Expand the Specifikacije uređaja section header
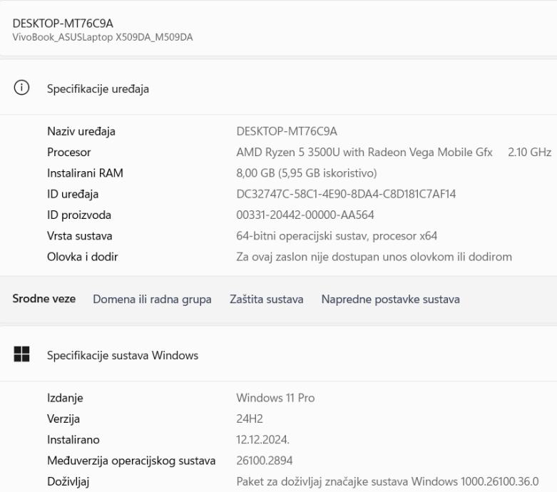The height and width of the screenshot is (492, 557). 98,89
